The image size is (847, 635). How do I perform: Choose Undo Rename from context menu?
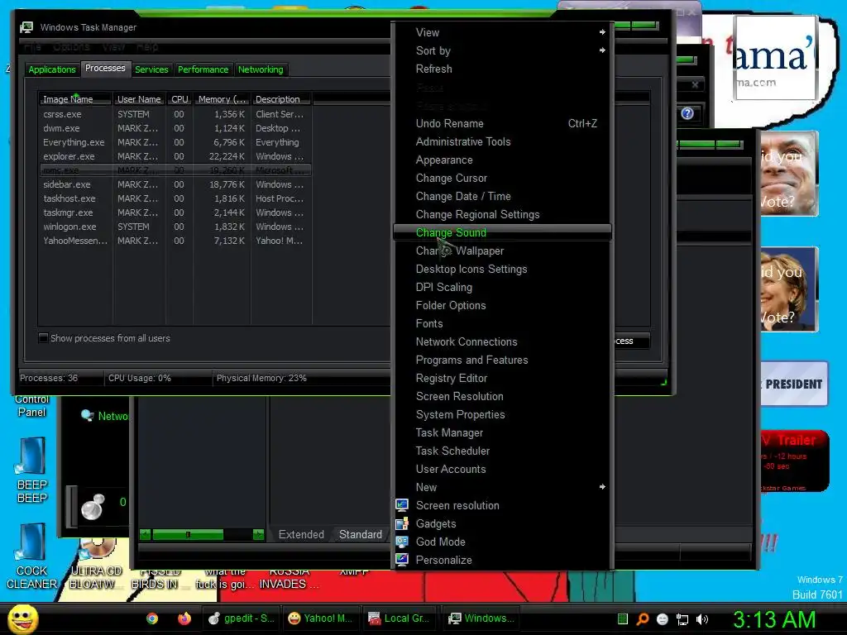coord(502,124)
